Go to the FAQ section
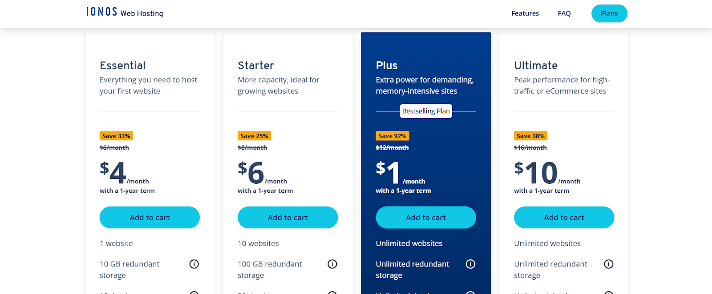Screen dimensions: 712x294 [x=564, y=13]
